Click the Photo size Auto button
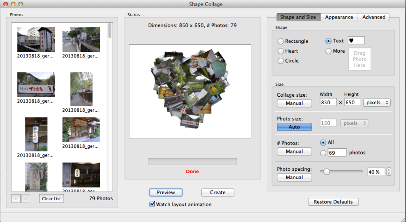Image resolution: width=406 pixels, height=222 pixels. 295,127
